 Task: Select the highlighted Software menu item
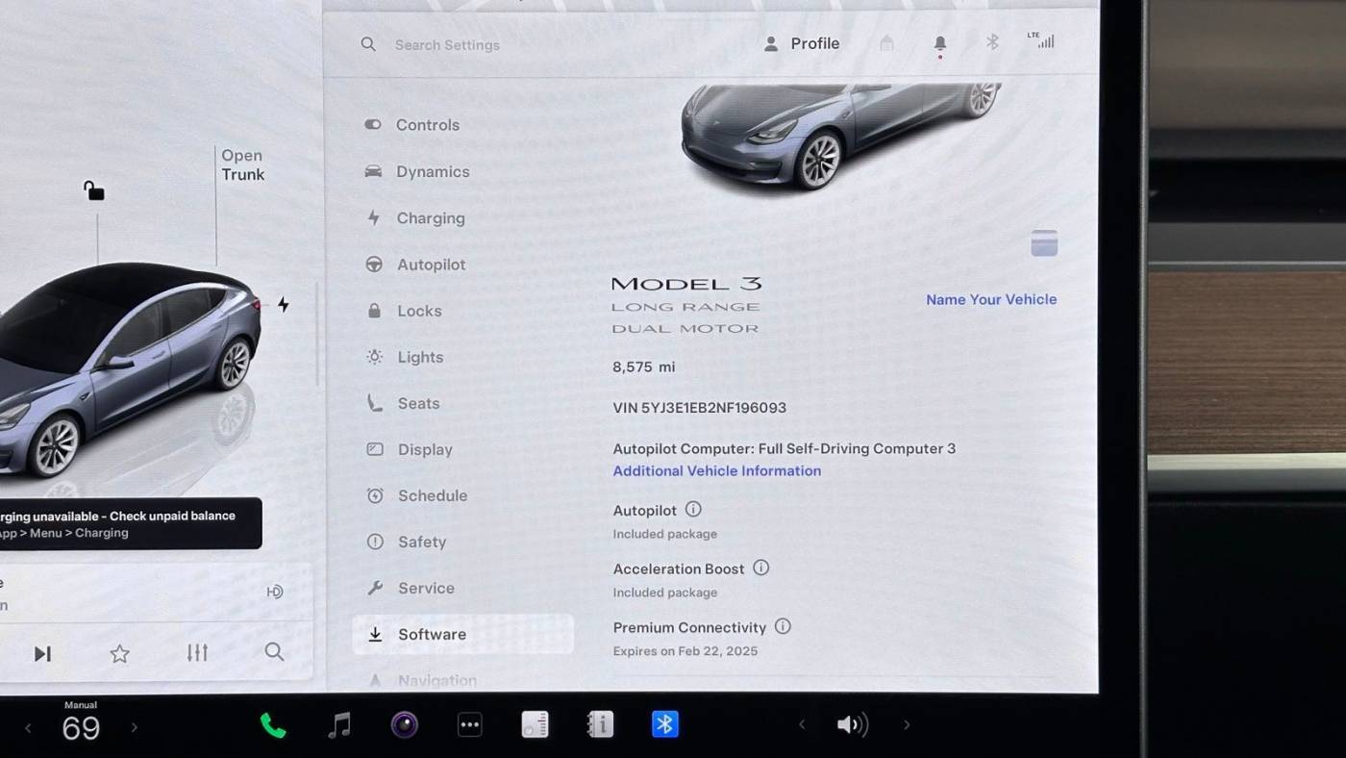coord(463,634)
